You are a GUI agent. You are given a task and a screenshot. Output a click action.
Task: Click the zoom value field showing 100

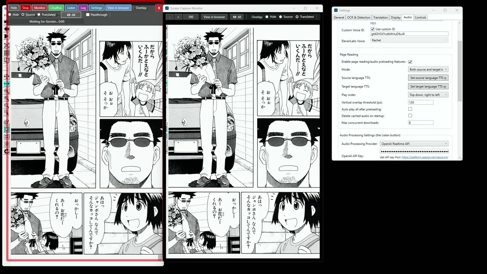(191, 17)
